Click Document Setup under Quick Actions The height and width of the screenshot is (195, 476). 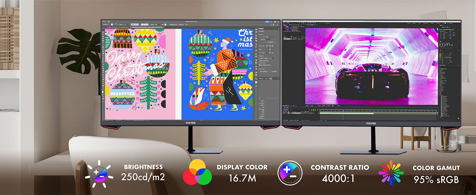pyautogui.click(x=264, y=71)
